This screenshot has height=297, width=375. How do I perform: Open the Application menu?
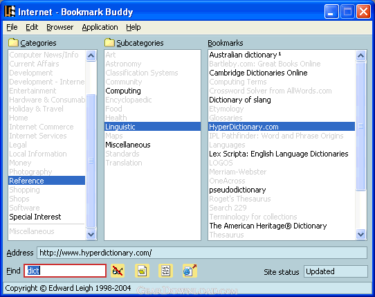(x=100, y=27)
